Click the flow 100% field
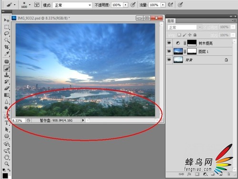This screenshot has width=238, height=179. coord(154,5)
